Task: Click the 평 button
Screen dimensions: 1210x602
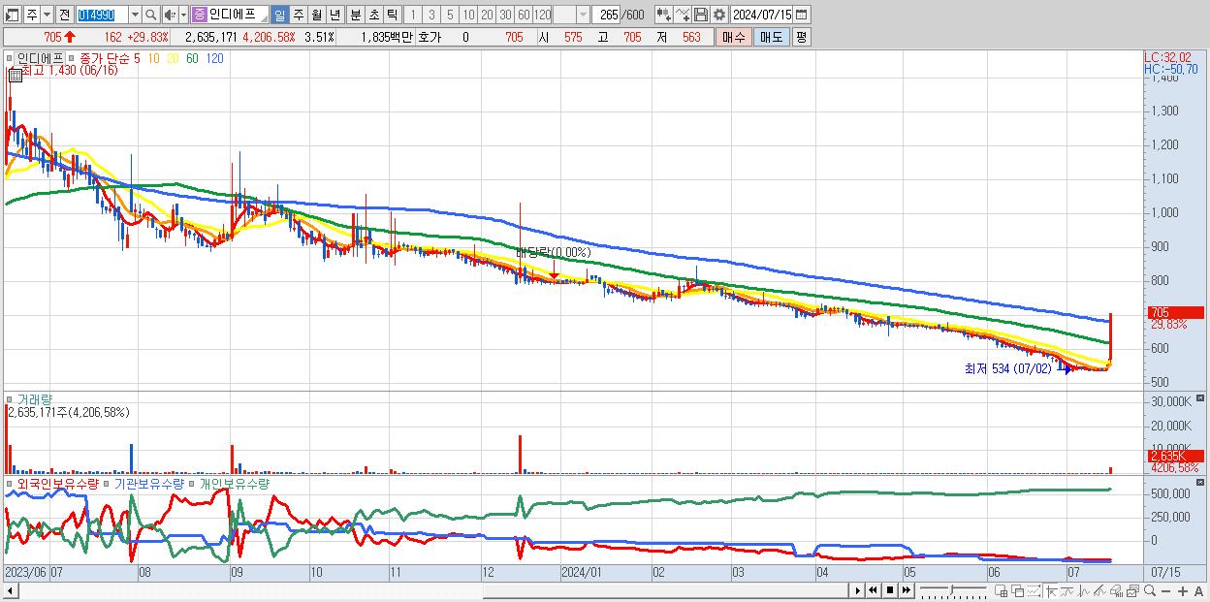Action: click(801, 37)
